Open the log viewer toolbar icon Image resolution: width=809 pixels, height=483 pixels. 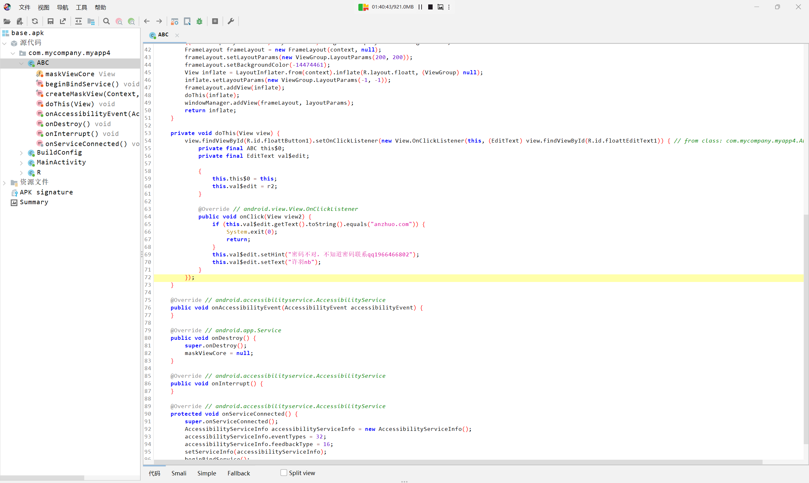click(x=215, y=21)
